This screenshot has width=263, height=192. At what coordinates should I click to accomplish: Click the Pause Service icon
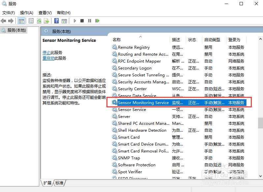click(x=90, y=21)
